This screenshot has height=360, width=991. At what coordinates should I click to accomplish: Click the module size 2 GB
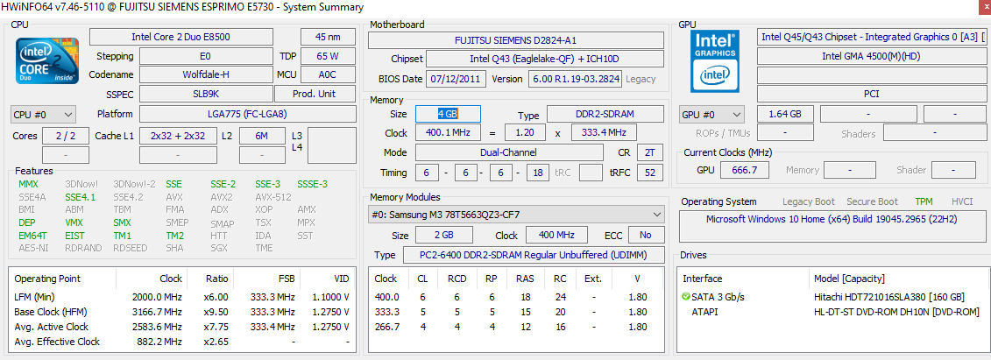443,235
